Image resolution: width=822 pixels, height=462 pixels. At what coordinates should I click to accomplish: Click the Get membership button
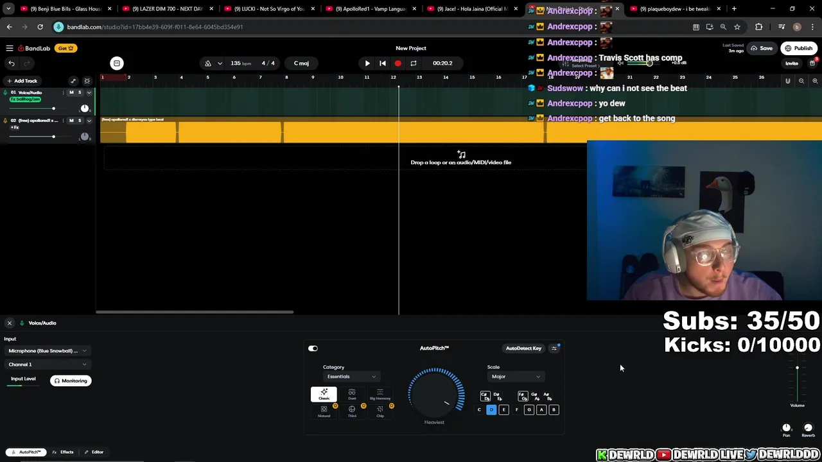(x=66, y=48)
